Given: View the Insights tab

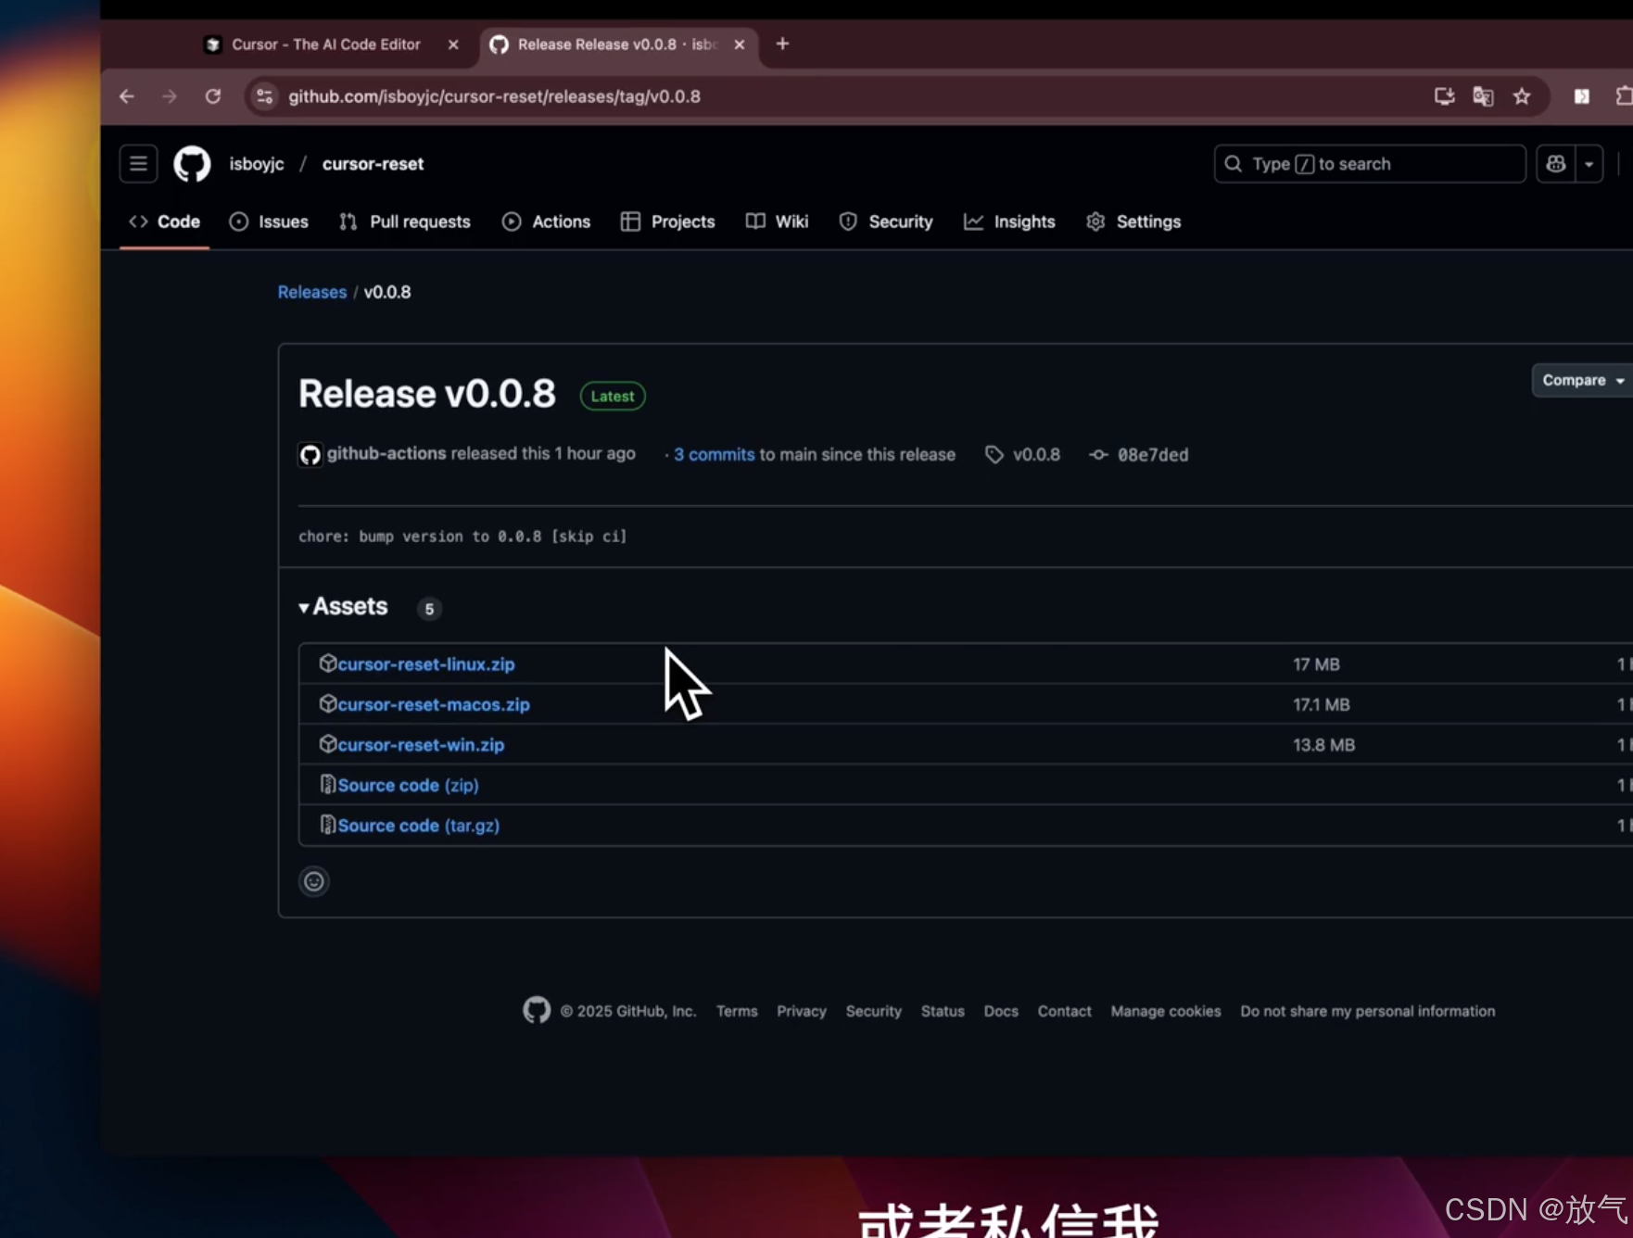Looking at the screenshot, I should [x=1009, y=221].
